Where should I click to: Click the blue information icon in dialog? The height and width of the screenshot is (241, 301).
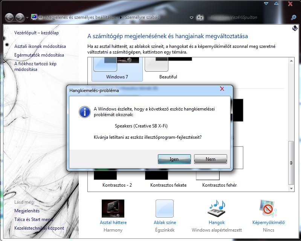coord(85,112)
